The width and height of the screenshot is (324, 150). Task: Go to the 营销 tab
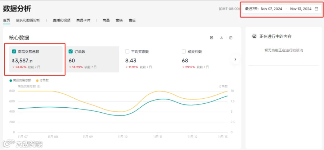pos(119,20)
